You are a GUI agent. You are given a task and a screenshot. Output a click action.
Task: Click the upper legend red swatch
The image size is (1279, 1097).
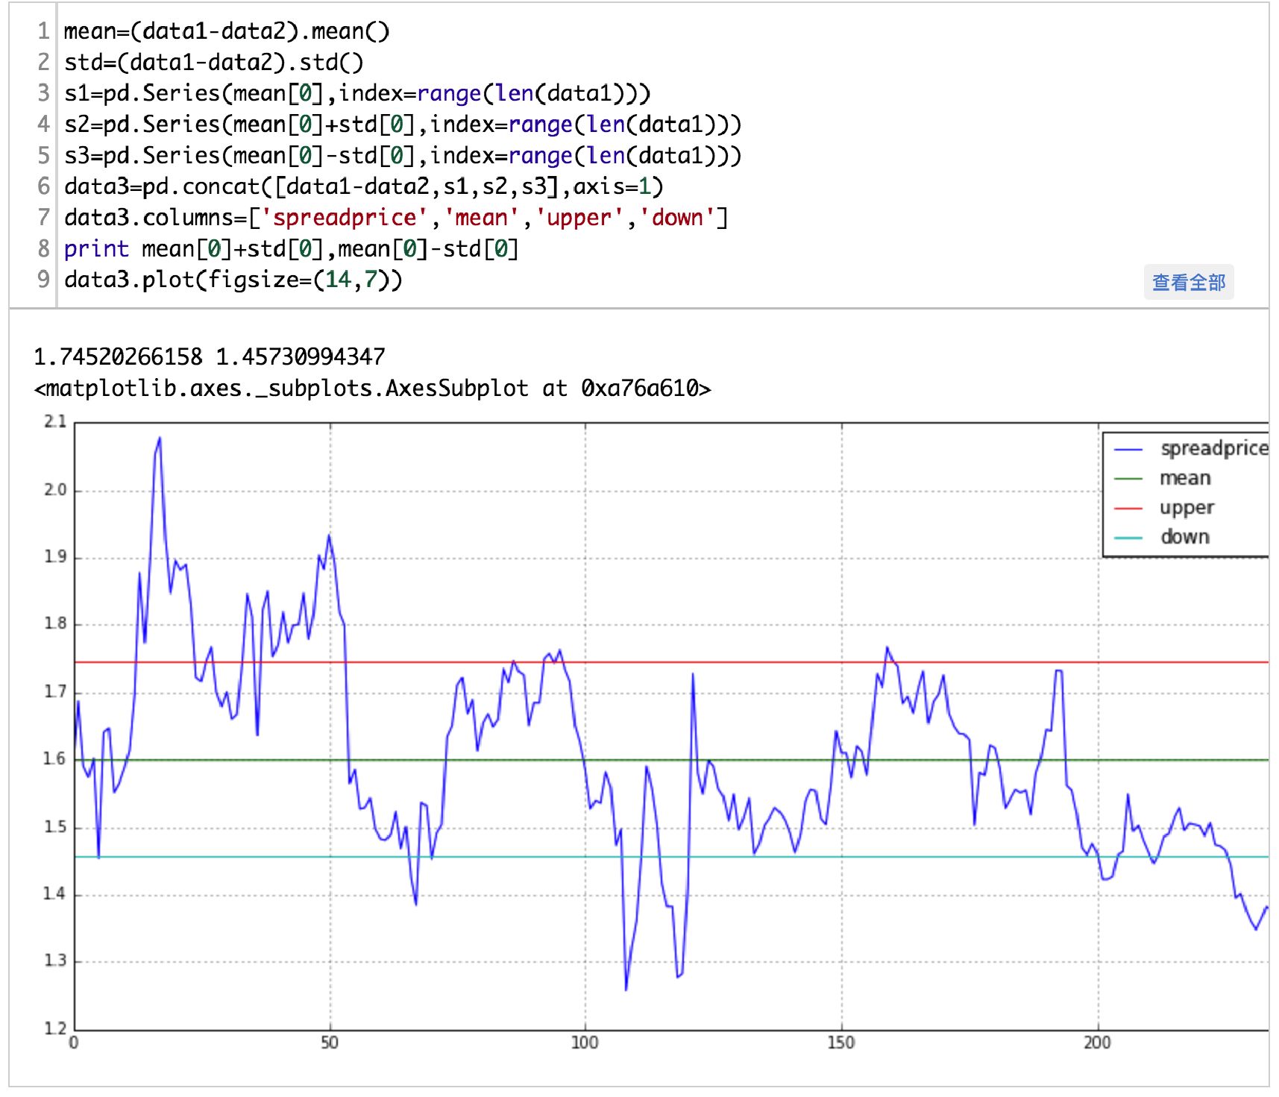click(x=1128, y=508)
